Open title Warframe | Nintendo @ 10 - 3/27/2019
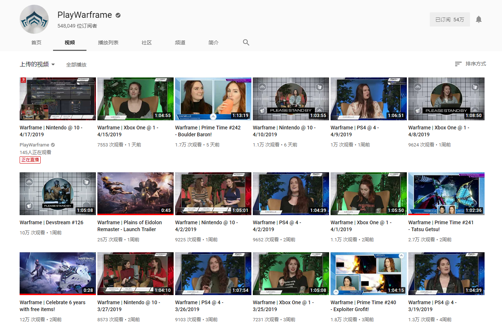The width and height of the screenshot is (502, 326). pyautogui.click(x=129, y=306)
